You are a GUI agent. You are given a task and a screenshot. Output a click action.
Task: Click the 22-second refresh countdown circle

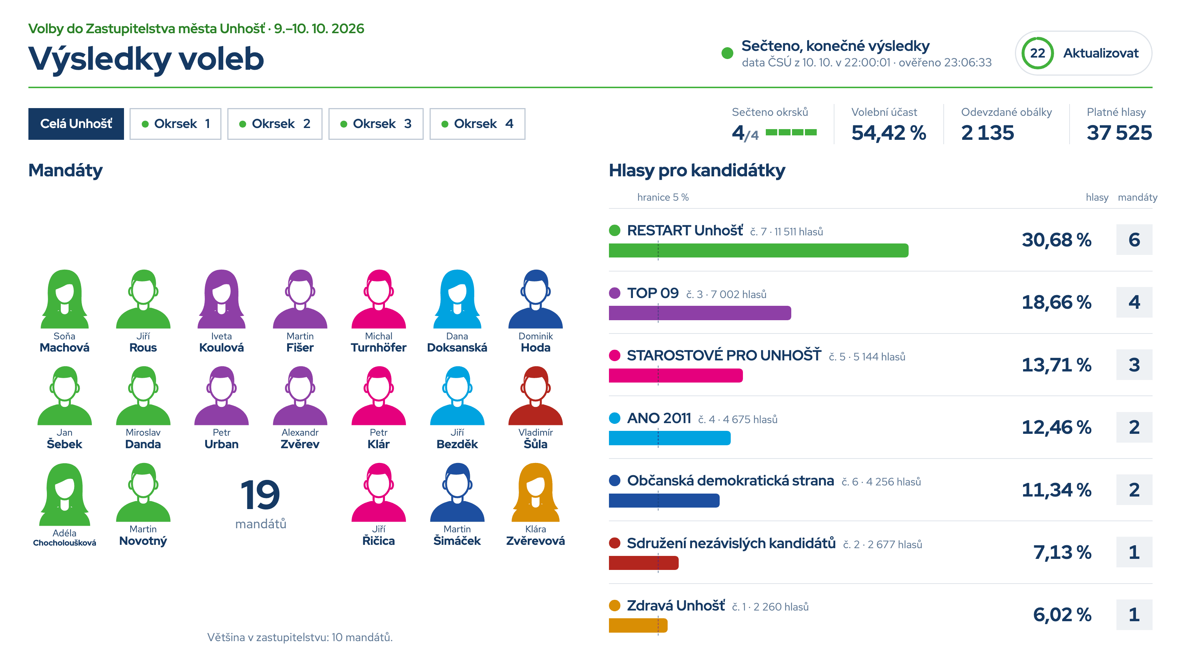(1038, 53)
